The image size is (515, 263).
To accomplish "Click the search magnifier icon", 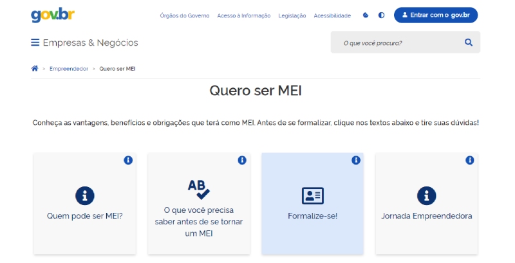I will pos(469,42).
